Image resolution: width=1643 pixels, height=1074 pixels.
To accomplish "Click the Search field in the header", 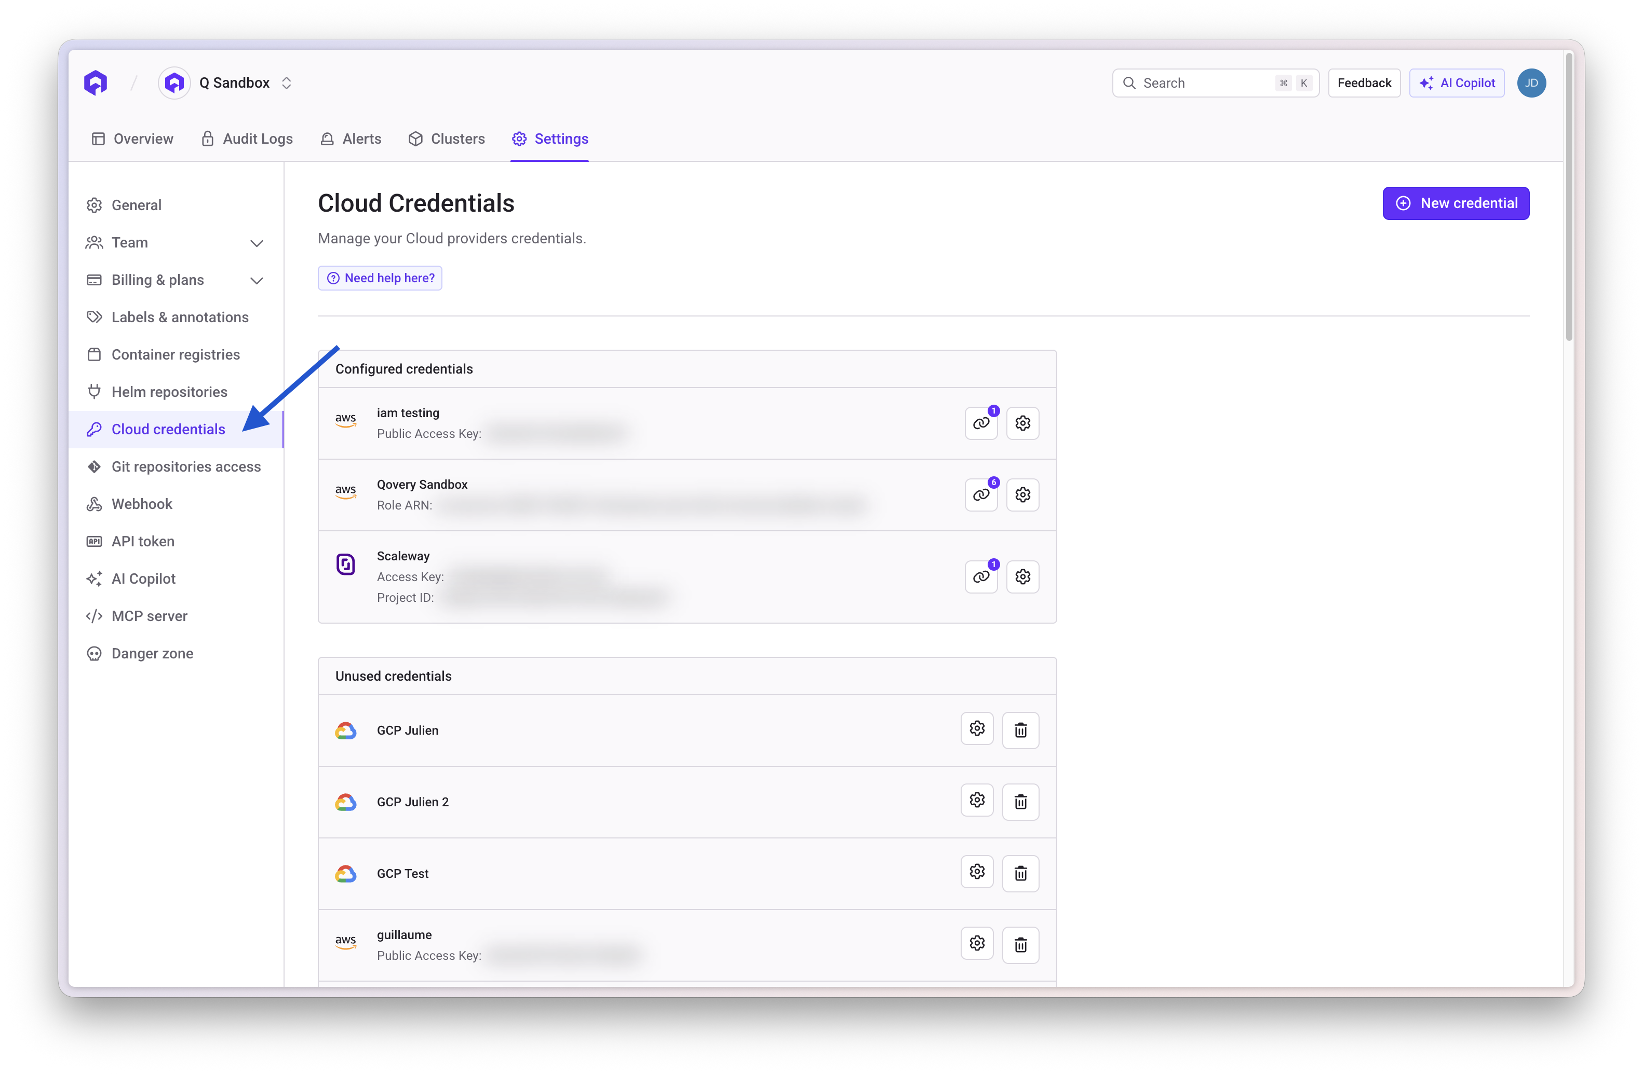I will coord(1215,83).
